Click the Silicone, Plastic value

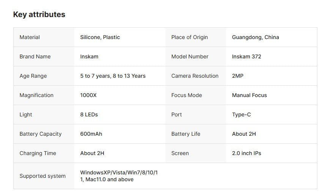pyautogui.click(x=100, y=37)
